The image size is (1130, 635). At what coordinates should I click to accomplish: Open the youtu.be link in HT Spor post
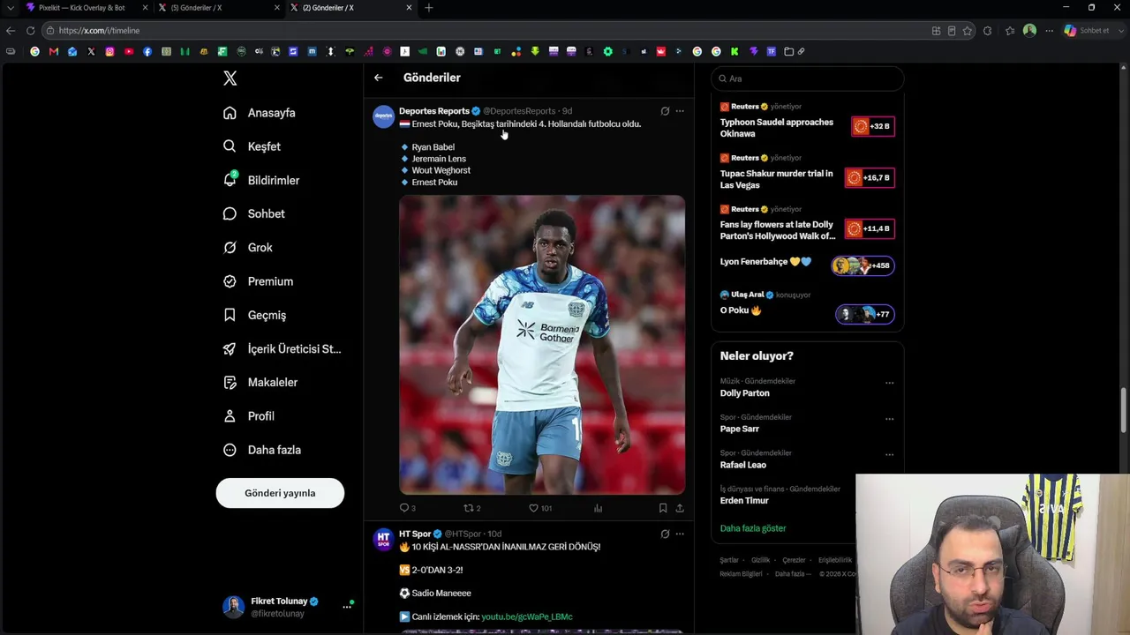tap(527, 616)
